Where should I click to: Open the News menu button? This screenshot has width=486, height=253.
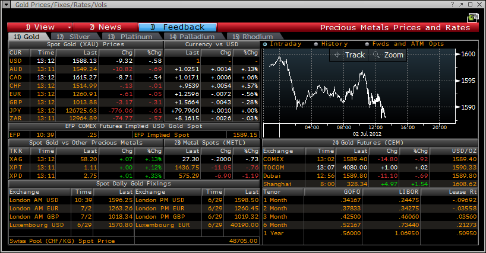click(x=105, y=27)
